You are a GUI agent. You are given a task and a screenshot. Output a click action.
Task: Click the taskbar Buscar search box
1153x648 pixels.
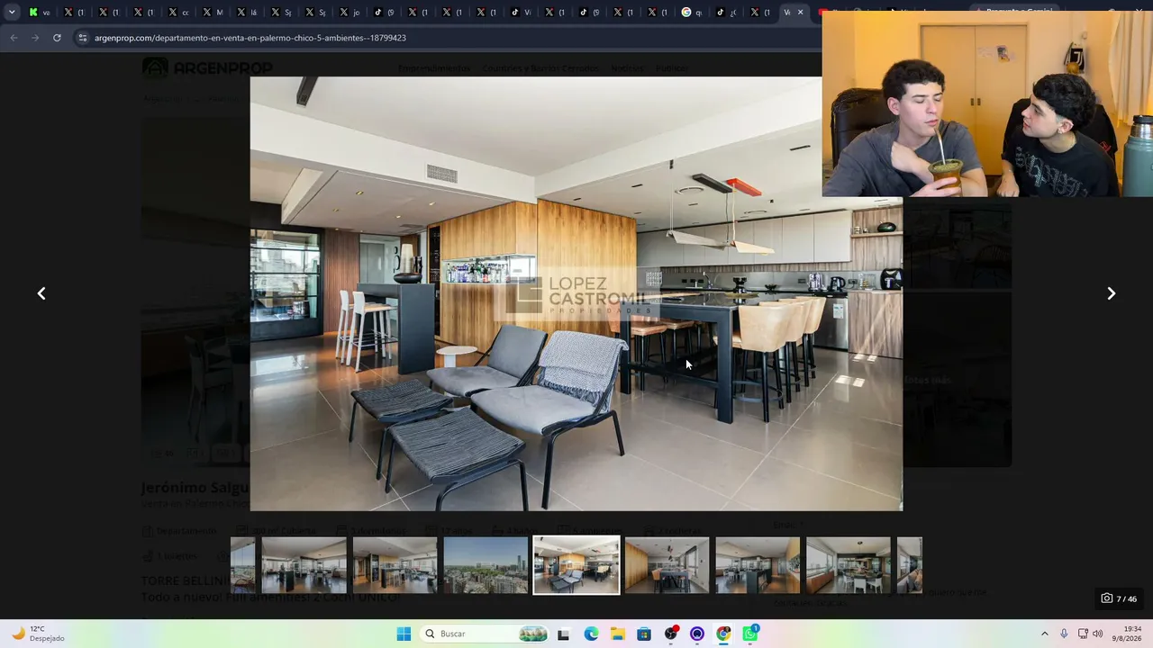(x=485, y=634)
